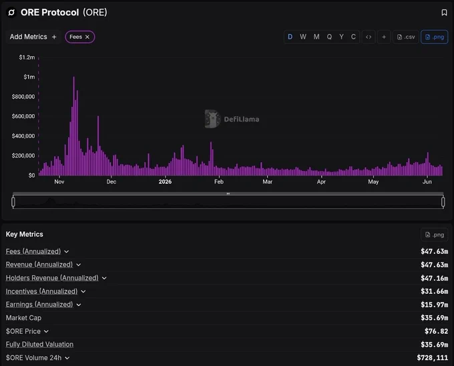Viewport: 454px width, 366px height.
Task: Click the Fully Diluted Valuation label
Action: 39,344
